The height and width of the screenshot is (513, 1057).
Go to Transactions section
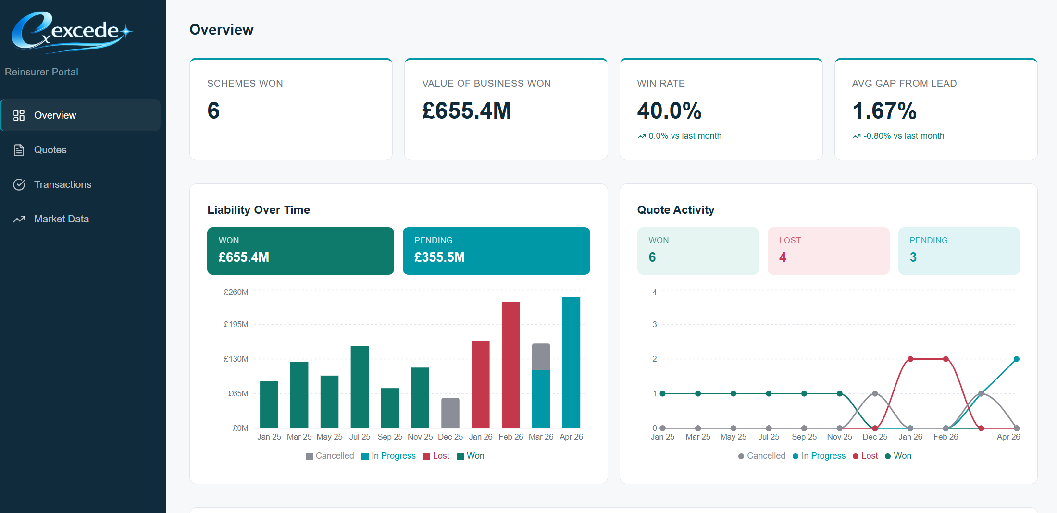click(x=81, y=184)
